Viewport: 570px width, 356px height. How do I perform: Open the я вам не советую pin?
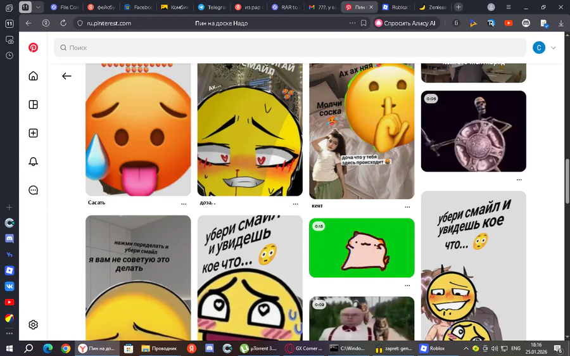pyautogui.click(x=138, y=278)
